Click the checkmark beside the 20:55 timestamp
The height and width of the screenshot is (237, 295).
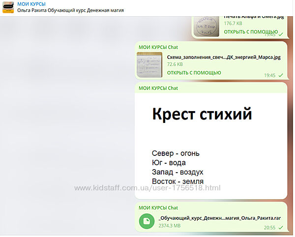[281, 228]
